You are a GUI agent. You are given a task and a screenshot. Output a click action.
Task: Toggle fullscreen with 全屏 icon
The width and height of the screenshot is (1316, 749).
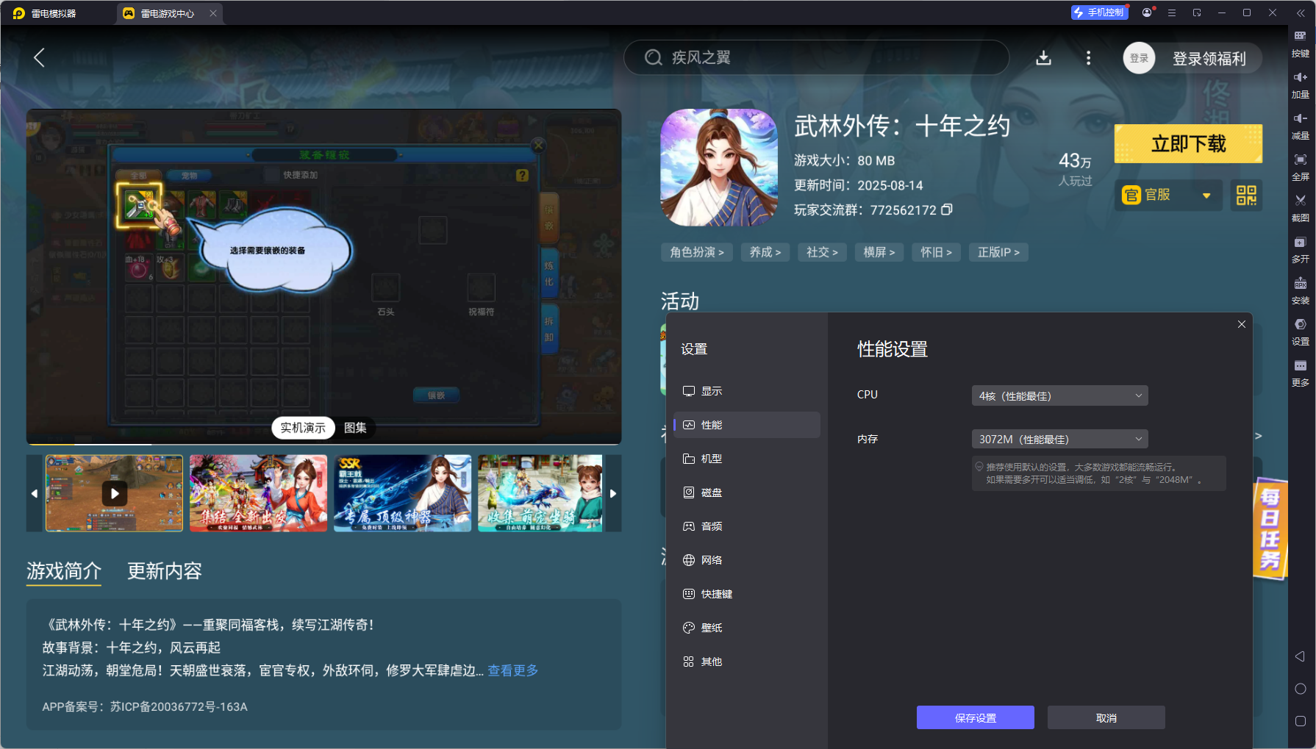(1300, 167)
